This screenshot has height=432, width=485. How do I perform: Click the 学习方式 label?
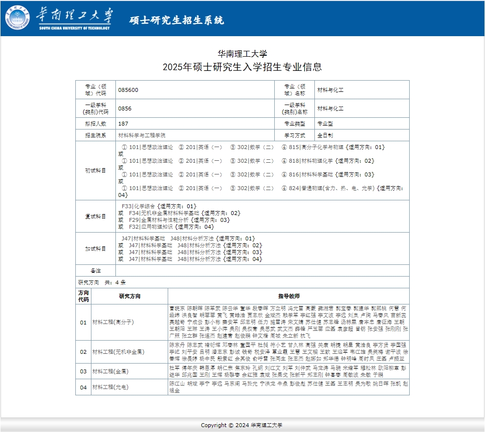coord(294,135)
